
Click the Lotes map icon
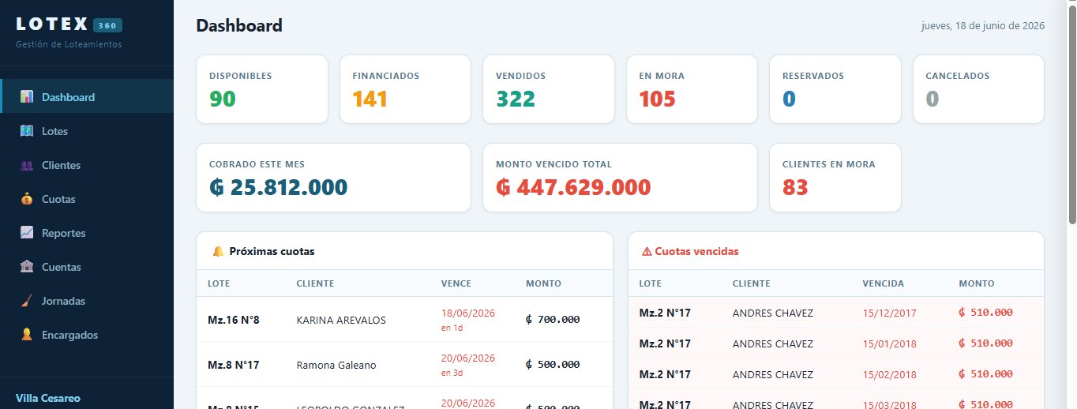[27, 131]
